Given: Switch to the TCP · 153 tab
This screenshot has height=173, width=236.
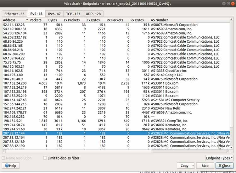Looking at the screenshot, I should (73, 14).
